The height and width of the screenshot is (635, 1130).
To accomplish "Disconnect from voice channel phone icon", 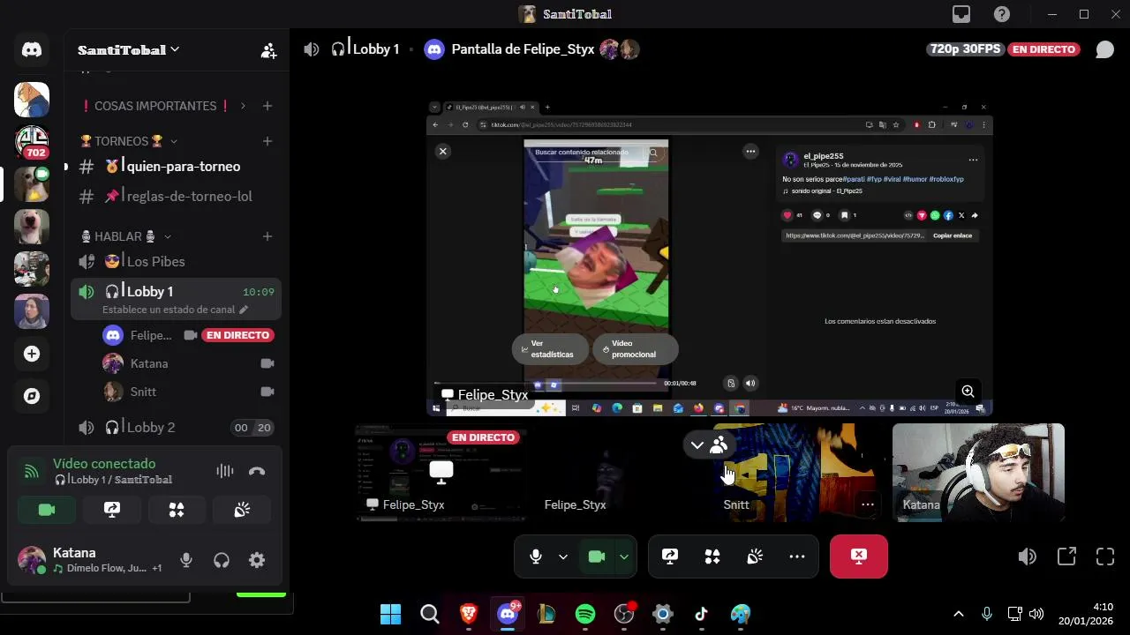I will click(x=257, y=471).
